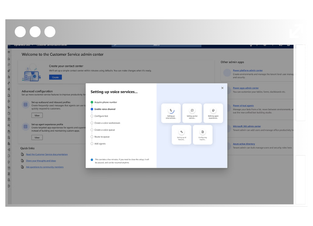313x226 pixels.
Task: Toggle the hamburger navigation menu in sidebar
Action: click(9, 52)
